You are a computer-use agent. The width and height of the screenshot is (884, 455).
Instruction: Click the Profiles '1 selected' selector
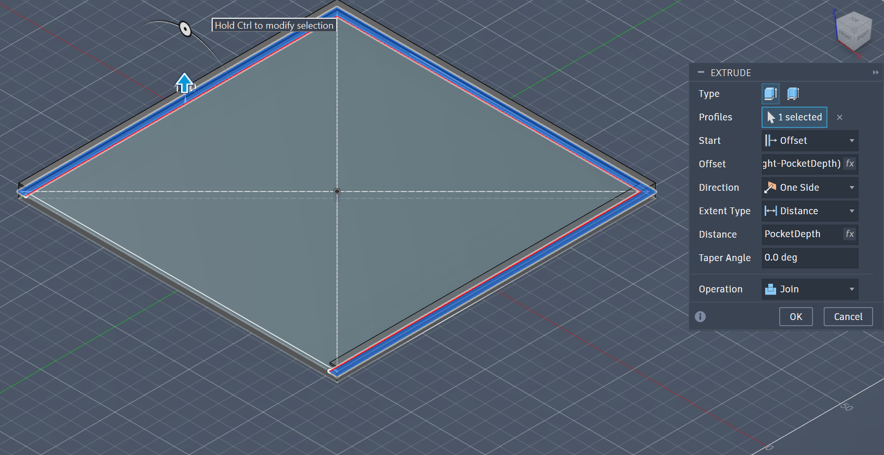tap(794, 117)
